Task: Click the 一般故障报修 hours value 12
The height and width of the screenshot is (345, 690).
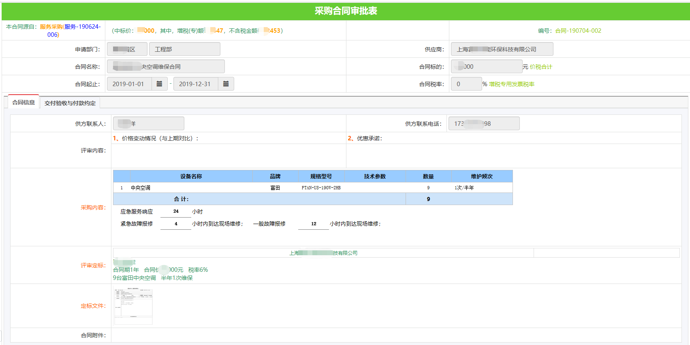Action: [x=313, y=224]
